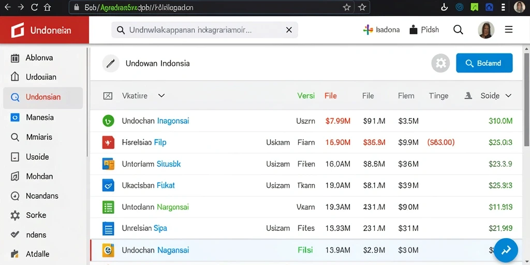The image size is (530, 265).
Task: Click the red file icon for Hsrelsiao Filp
Action: 108,142
